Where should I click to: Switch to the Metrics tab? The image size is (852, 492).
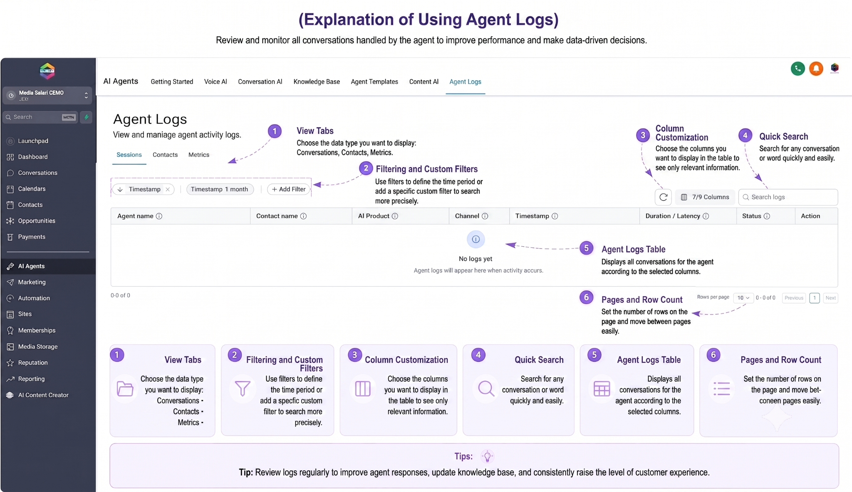(199, 155)
